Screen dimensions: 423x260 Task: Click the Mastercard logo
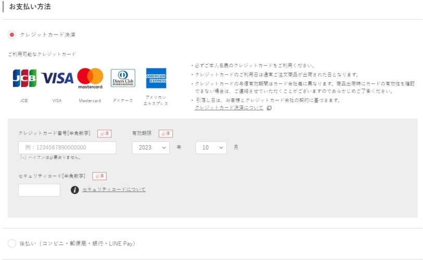(90, 78)
